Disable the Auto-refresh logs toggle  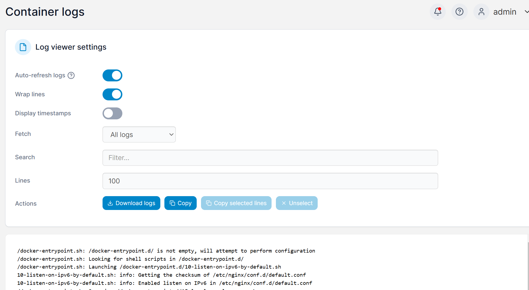[x=112, y=75]
